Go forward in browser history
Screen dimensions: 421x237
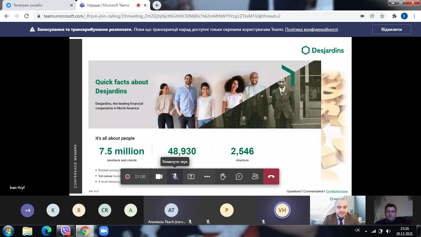(17, 16)
